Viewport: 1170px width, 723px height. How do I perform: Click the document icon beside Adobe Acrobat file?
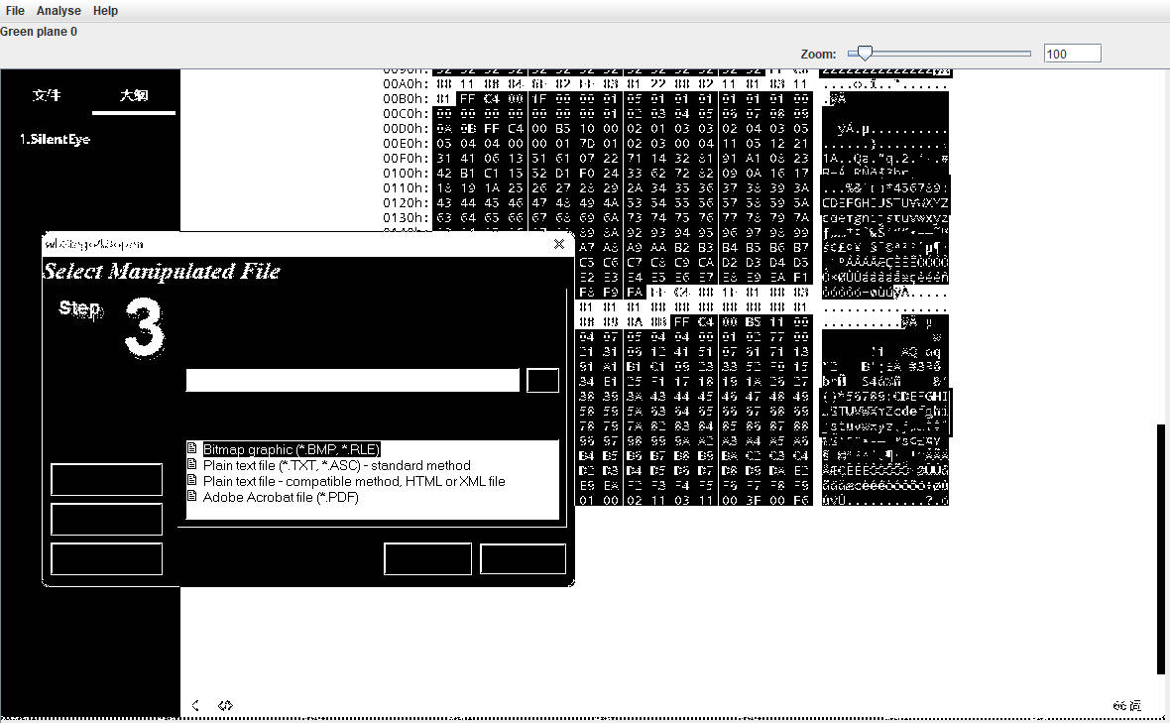pyautogui.click(x=193, y=497)
